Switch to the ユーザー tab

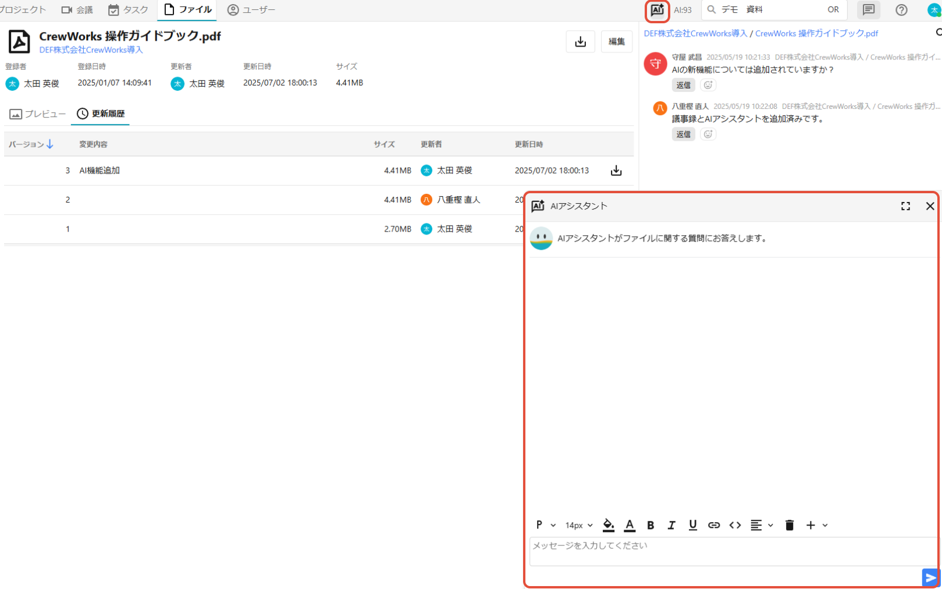point(251,10)
